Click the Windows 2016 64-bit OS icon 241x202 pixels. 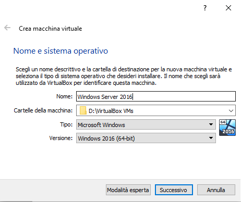point(227,128)
